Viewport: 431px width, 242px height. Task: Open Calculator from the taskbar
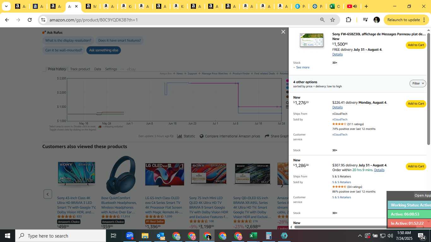(269, 236)
